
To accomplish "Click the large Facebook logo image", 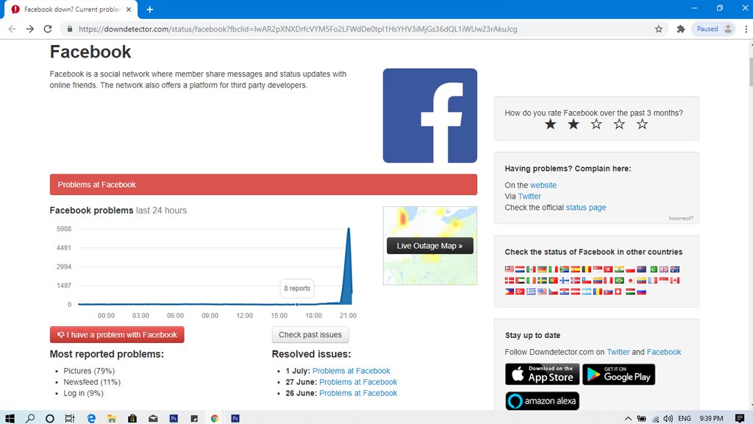I will click(x=429, y=116).
